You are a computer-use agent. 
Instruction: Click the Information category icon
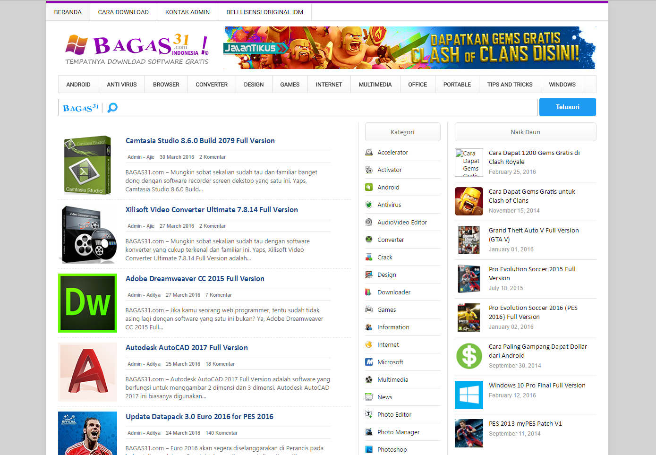click(369, 327)
